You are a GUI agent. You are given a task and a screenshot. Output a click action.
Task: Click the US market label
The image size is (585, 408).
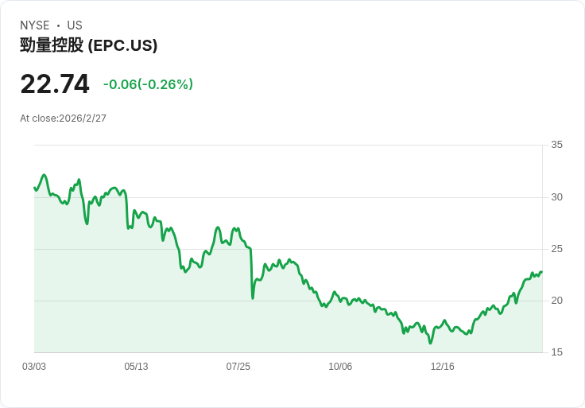click(75, 25)
